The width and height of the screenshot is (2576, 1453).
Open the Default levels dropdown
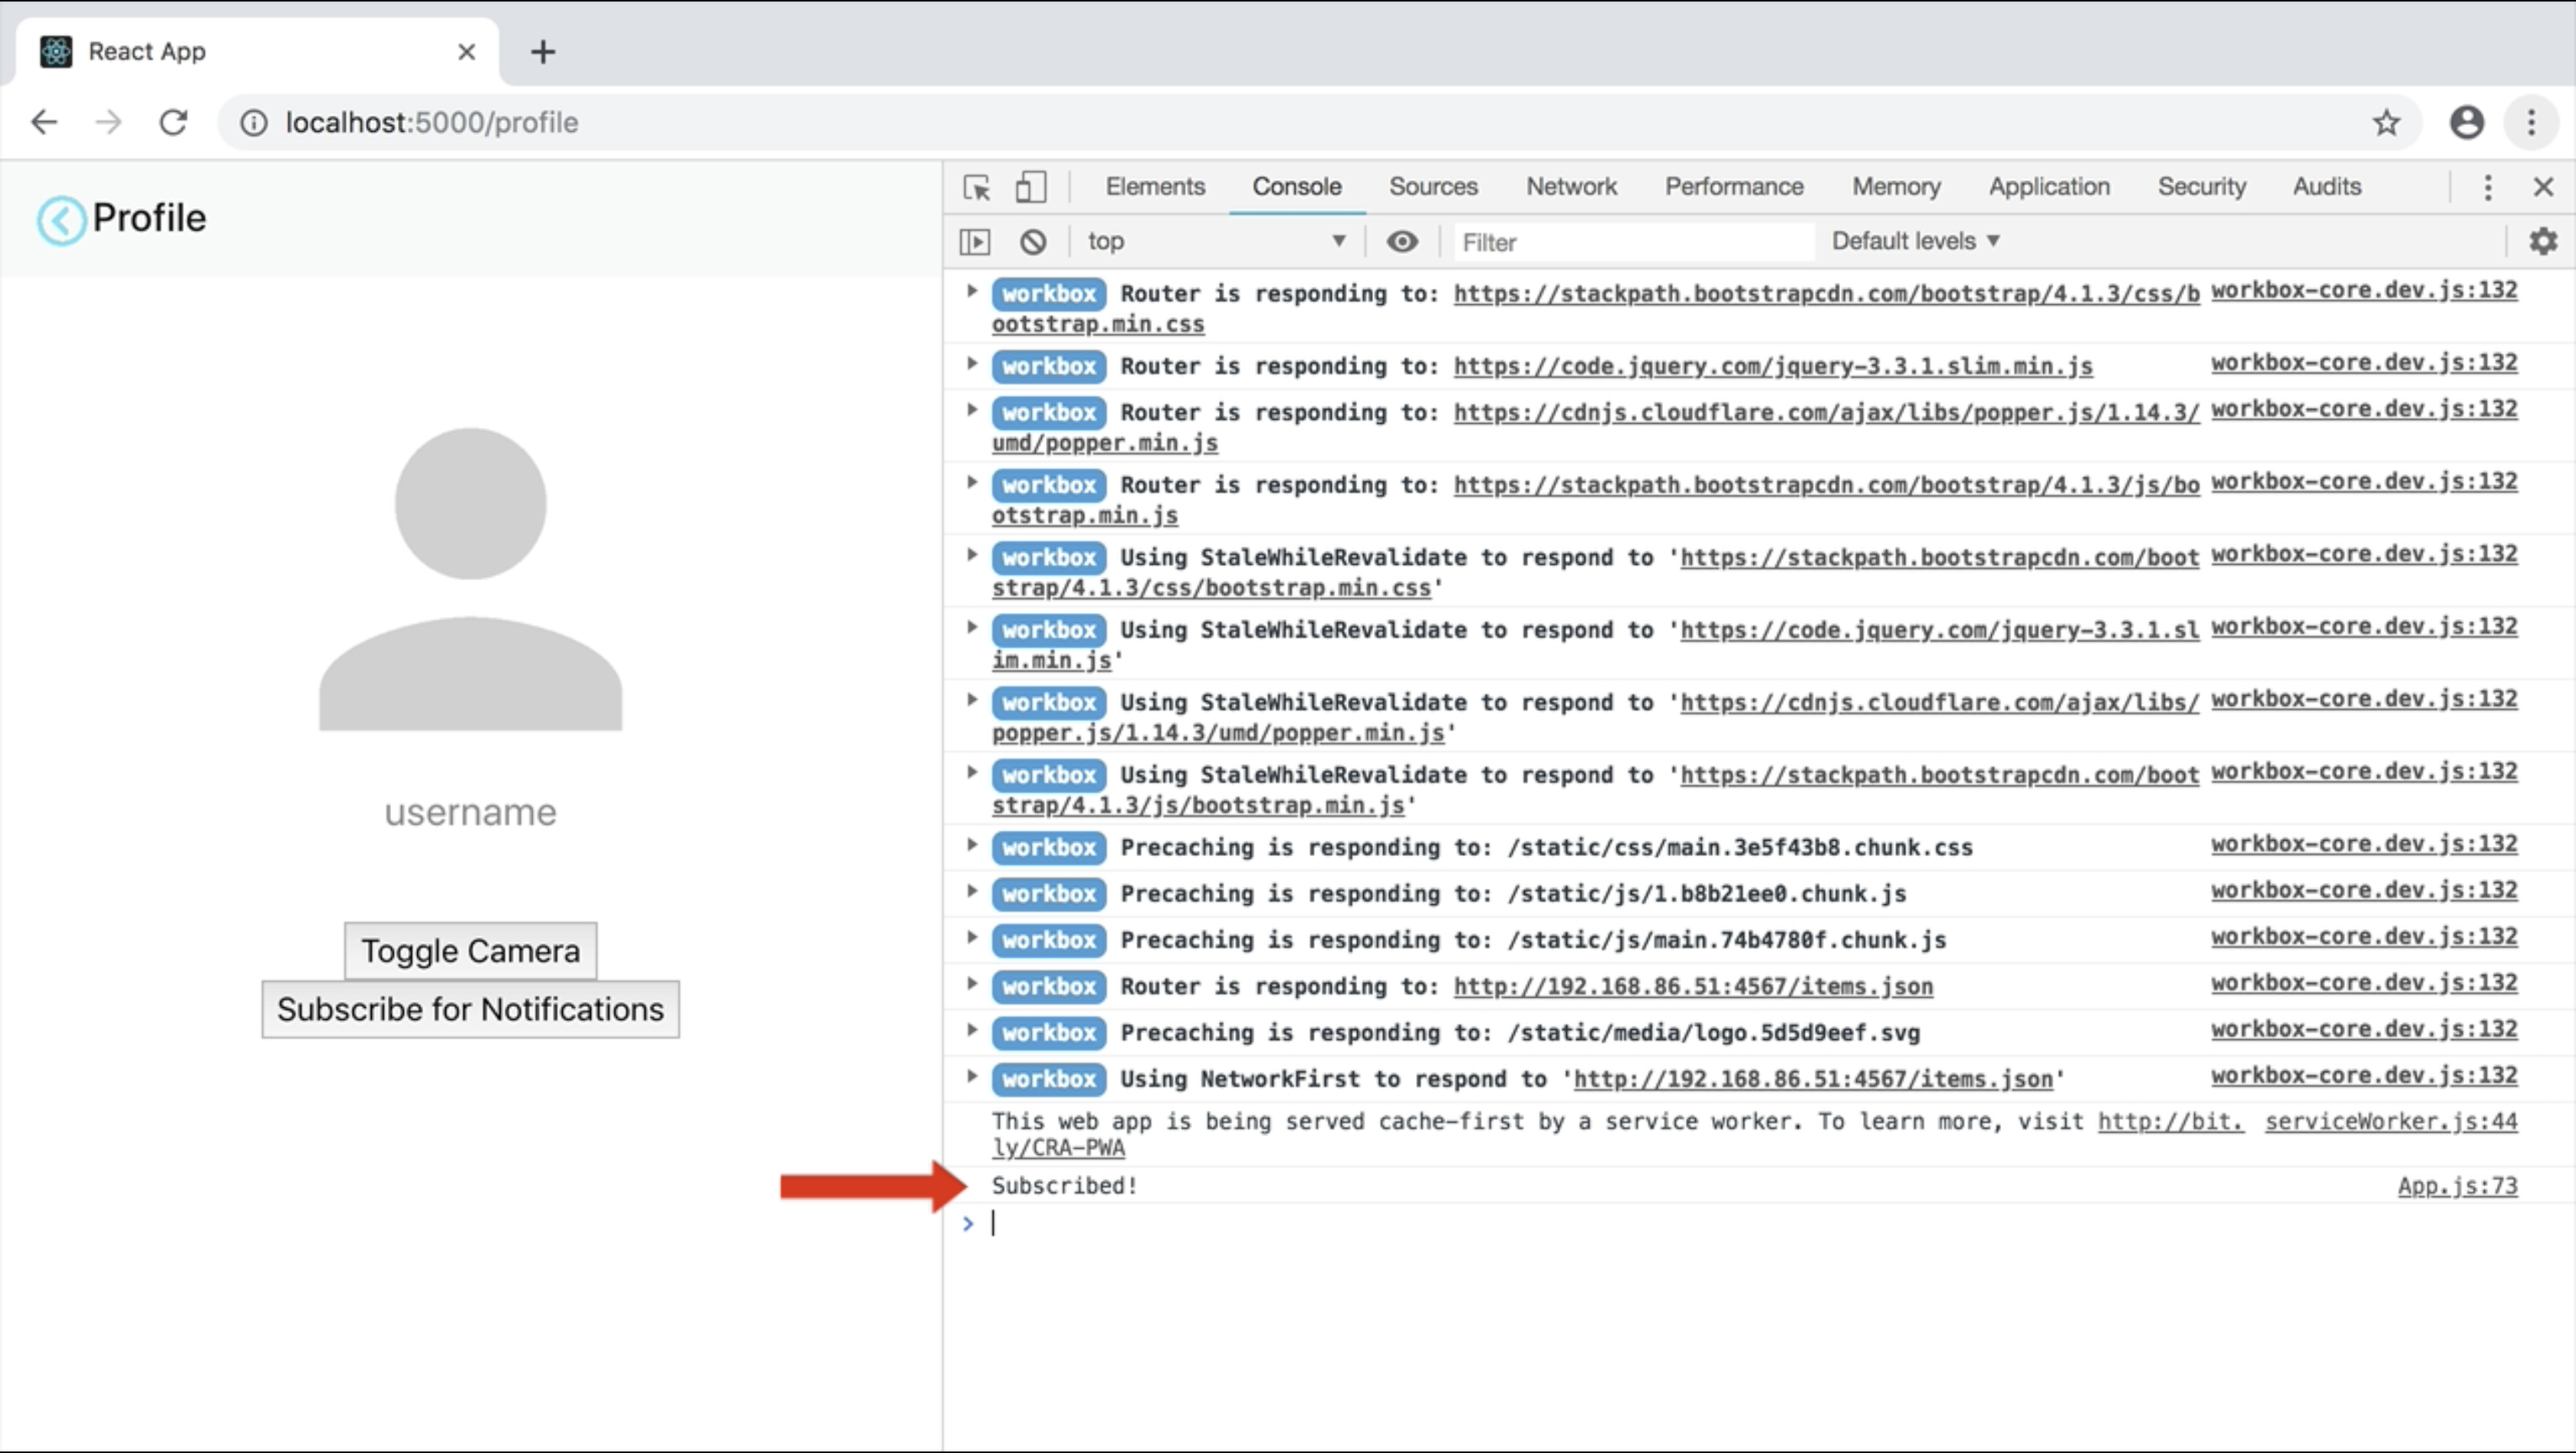click(x=1914, y=242)
